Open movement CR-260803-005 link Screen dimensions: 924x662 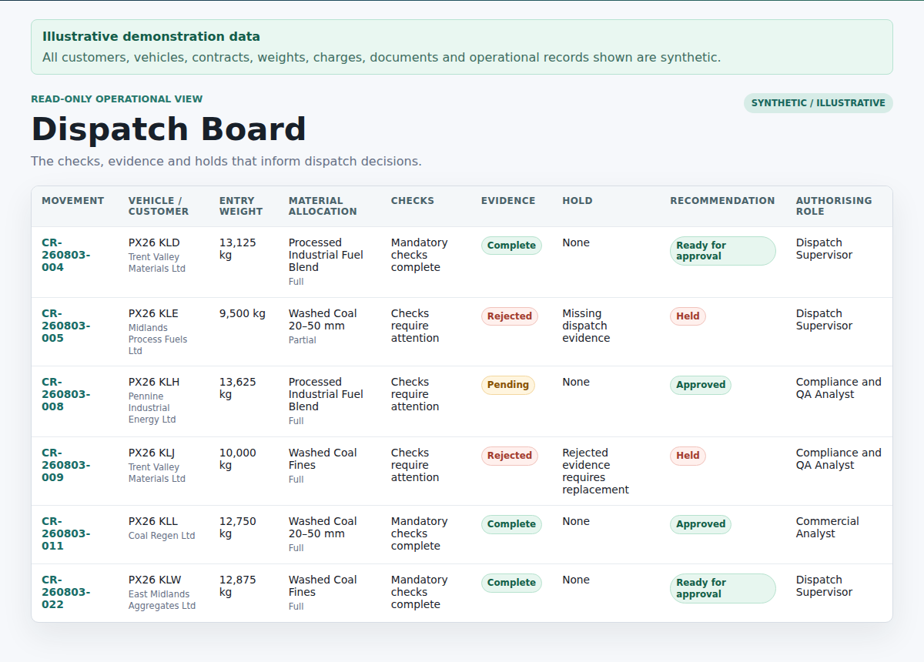click(x=65, y=326)
